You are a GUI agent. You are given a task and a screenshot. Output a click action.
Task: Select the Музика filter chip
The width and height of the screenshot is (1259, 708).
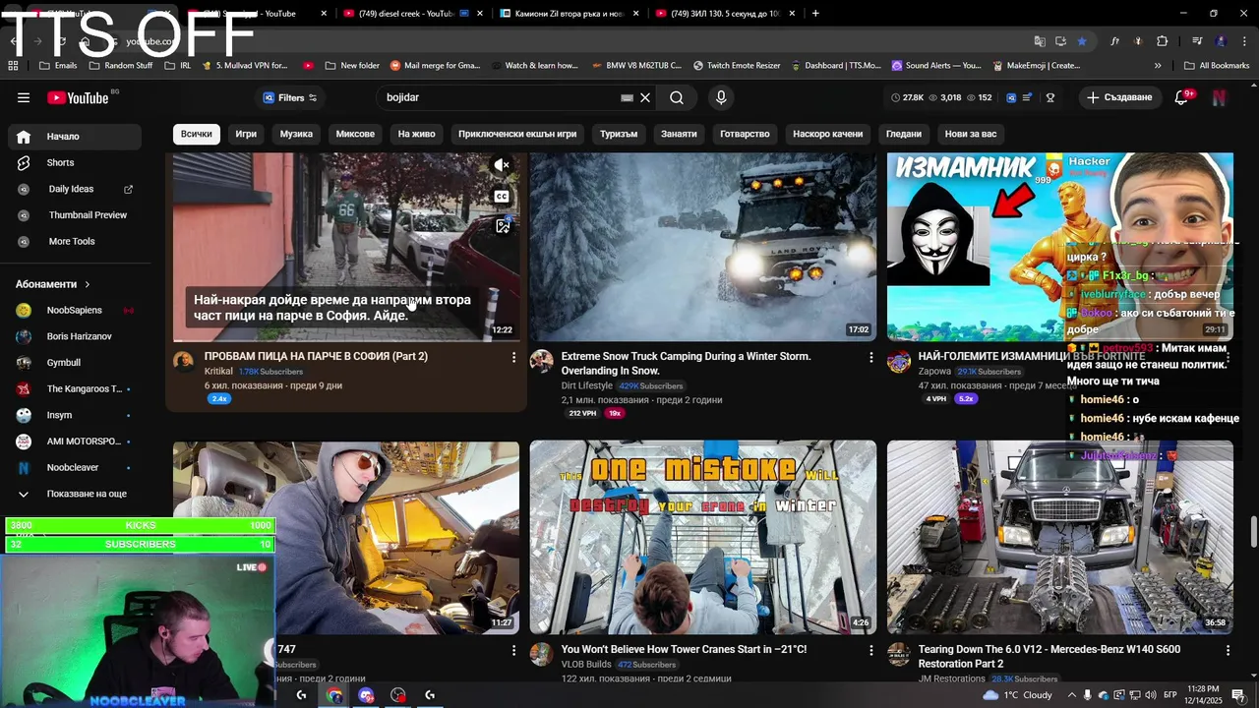(296, 134)
